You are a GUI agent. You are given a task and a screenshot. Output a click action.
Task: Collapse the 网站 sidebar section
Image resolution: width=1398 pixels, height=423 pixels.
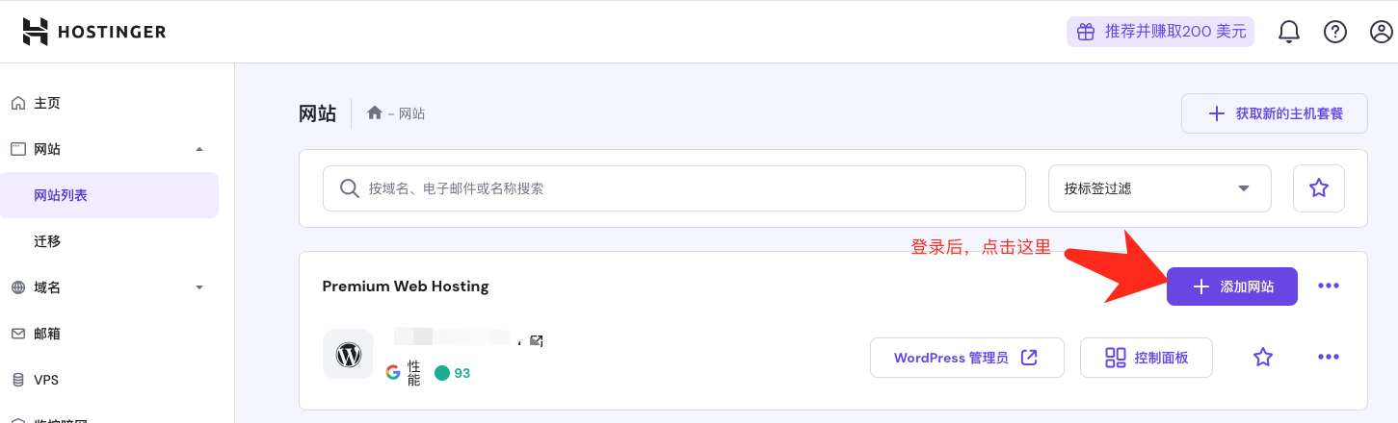[x=199, y=149]
